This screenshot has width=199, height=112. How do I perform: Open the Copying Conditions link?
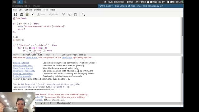click(x=23, y=73)
